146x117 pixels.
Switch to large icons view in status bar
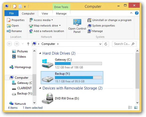(136, 107)
